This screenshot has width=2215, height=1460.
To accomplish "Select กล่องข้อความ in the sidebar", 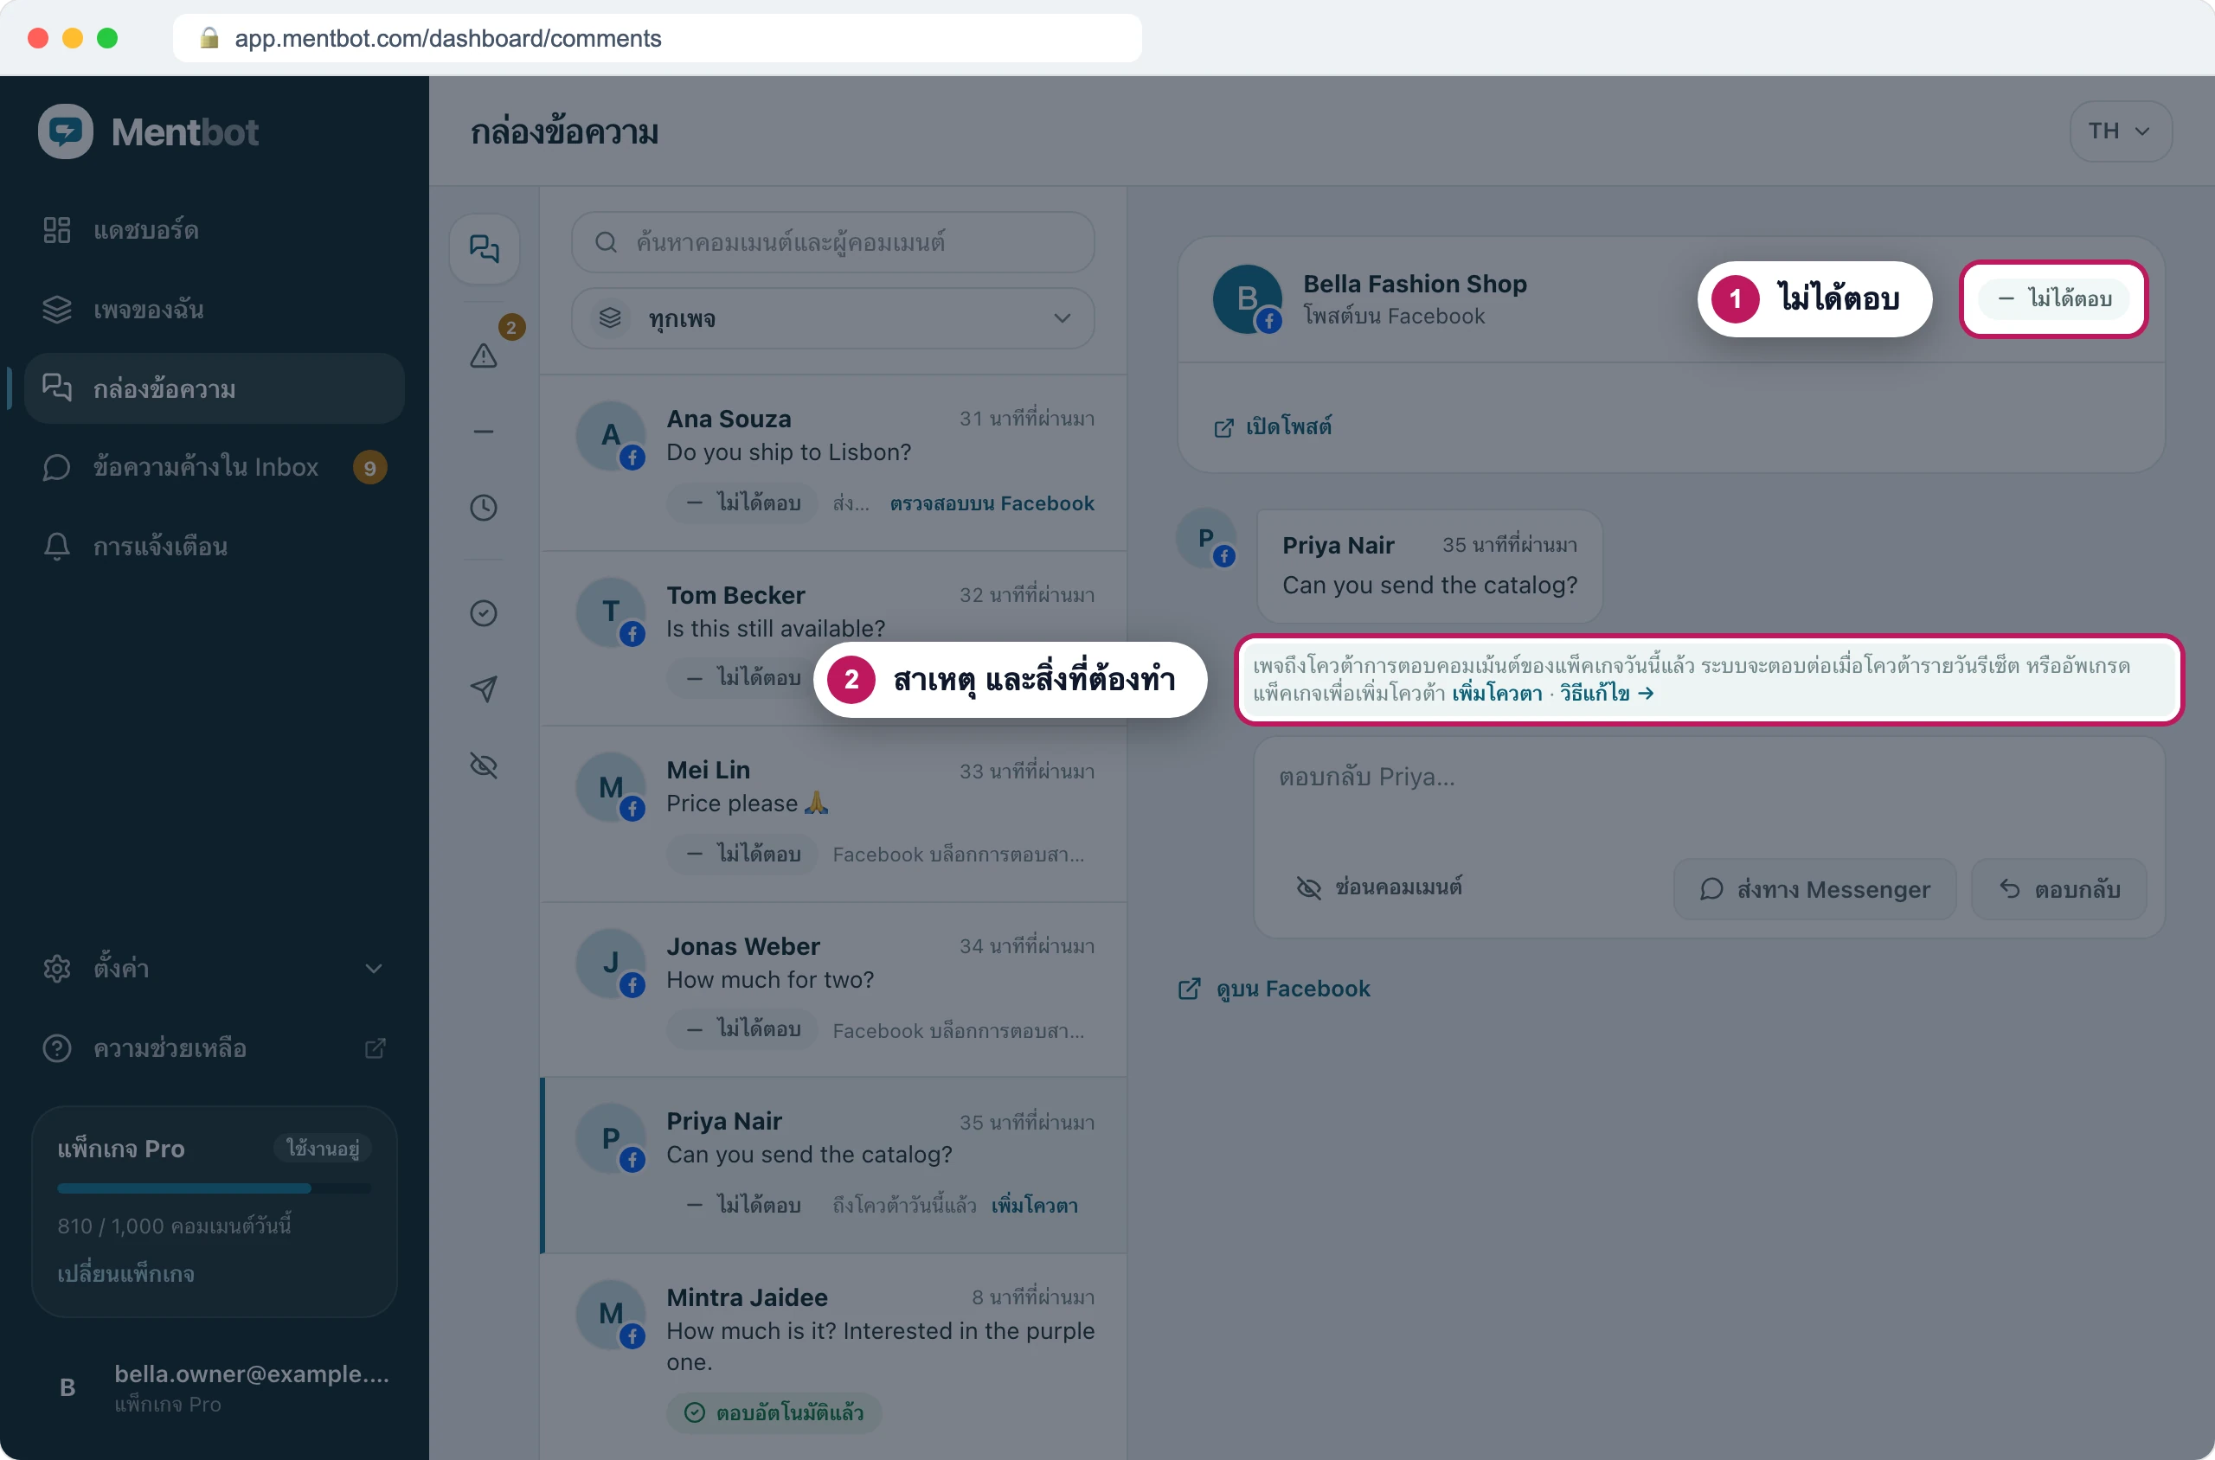I will coord(215,388).
